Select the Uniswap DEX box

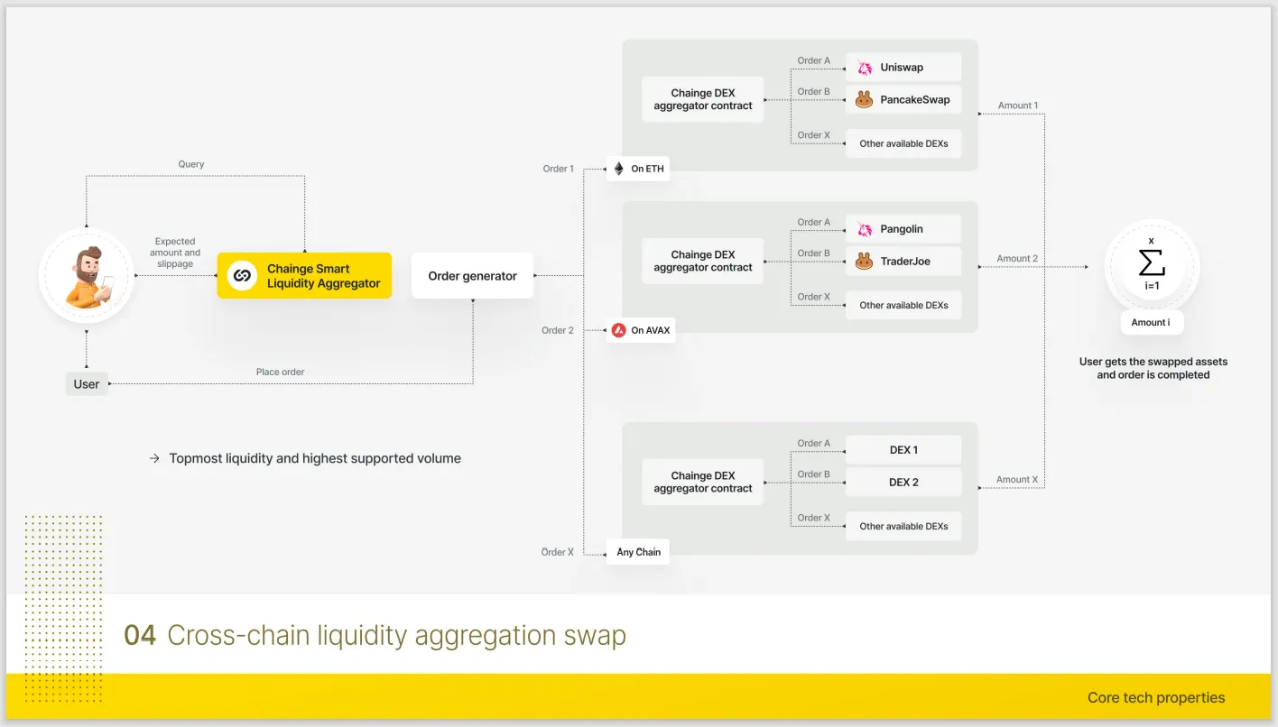903,68
